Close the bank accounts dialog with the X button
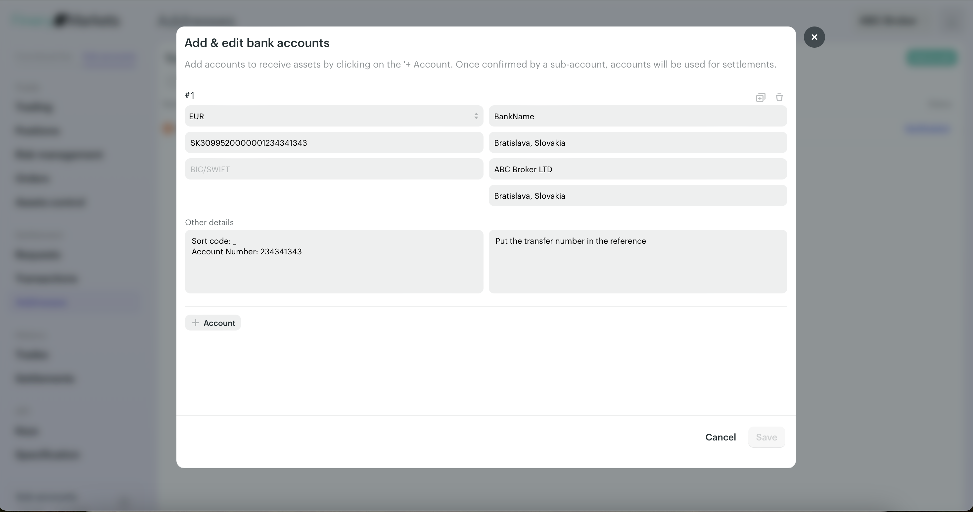The image size is (973, 512). click(814, 37)
